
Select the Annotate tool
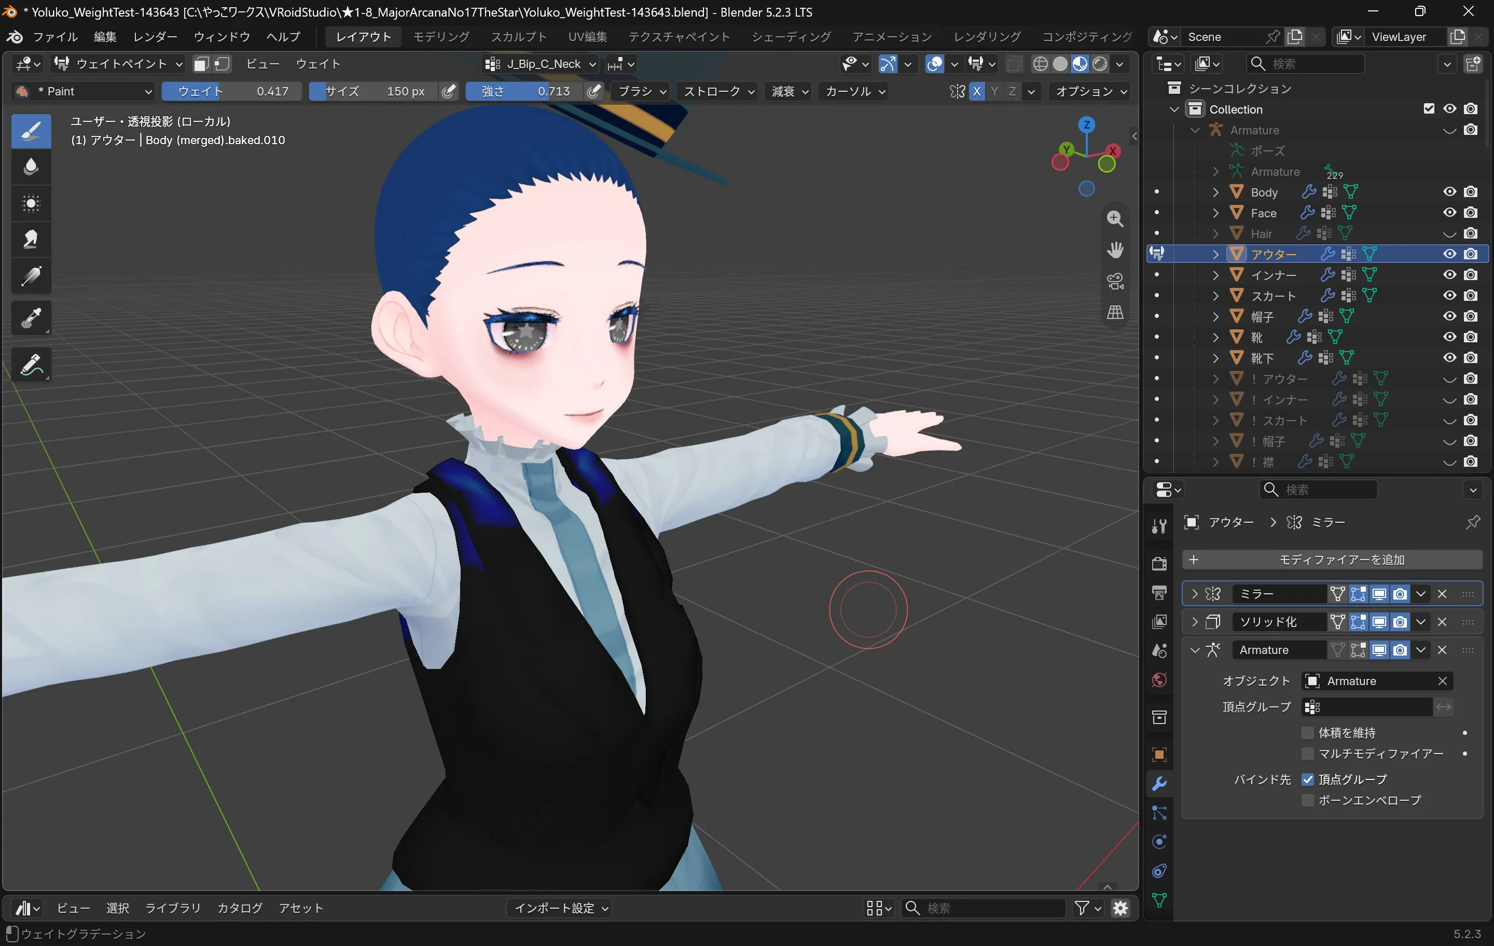click(31, 364)
